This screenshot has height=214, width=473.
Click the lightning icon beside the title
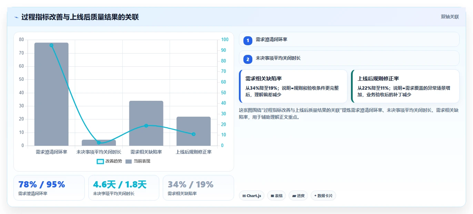[16, 17]
